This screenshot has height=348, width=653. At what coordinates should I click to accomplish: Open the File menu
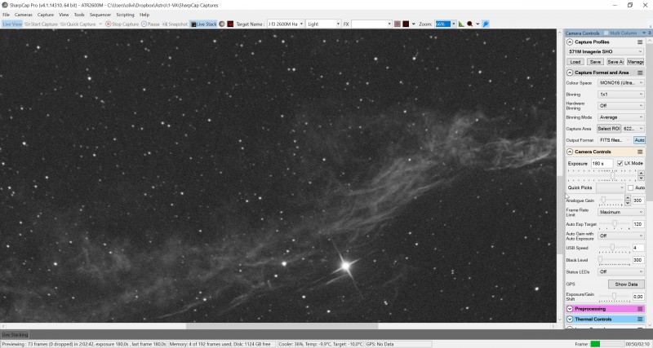tap(6, 15)
